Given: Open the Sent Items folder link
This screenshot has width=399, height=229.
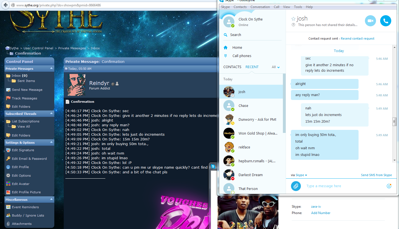Looking at the screenshot, I should (x=26, y=81).
